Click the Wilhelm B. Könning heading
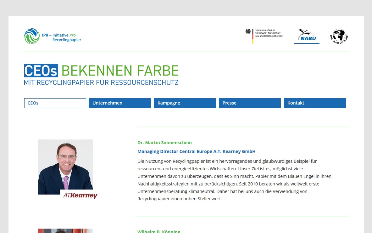The width and height of the screenshot is (372, 233). (159, 231)
